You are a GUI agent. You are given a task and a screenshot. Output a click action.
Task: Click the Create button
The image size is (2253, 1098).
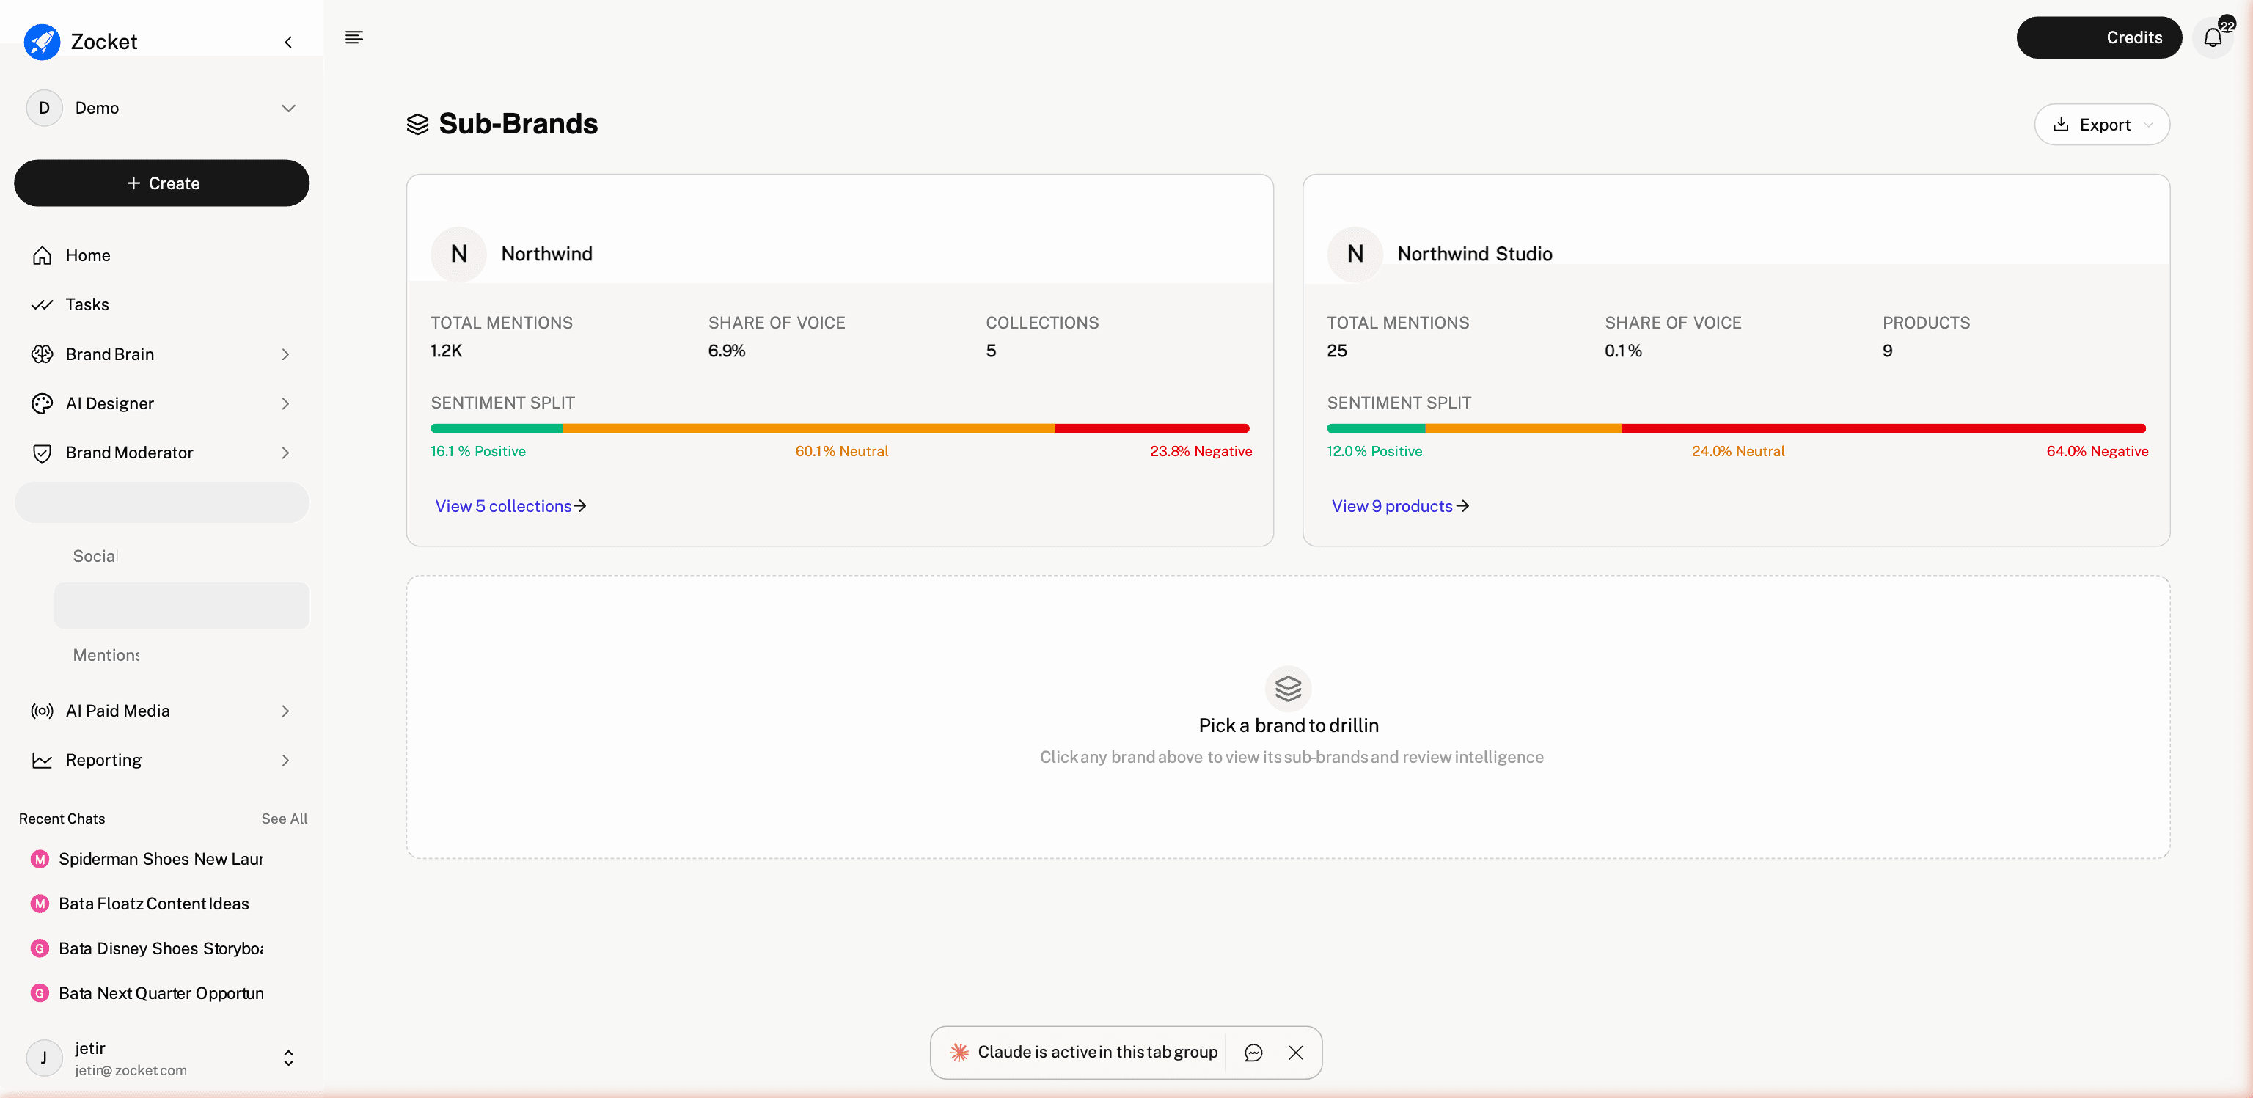click(x=162, y=183)
